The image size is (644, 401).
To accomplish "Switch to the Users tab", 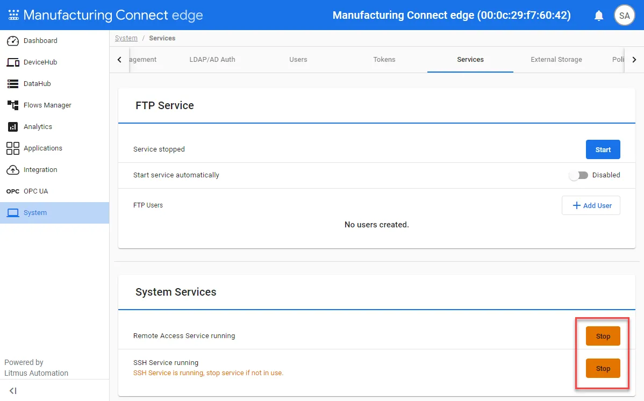I will [298, 60].
